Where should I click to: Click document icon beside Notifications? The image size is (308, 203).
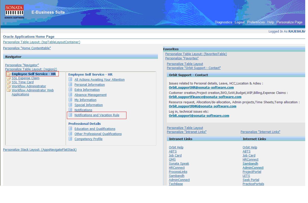(x=70, y=110)
